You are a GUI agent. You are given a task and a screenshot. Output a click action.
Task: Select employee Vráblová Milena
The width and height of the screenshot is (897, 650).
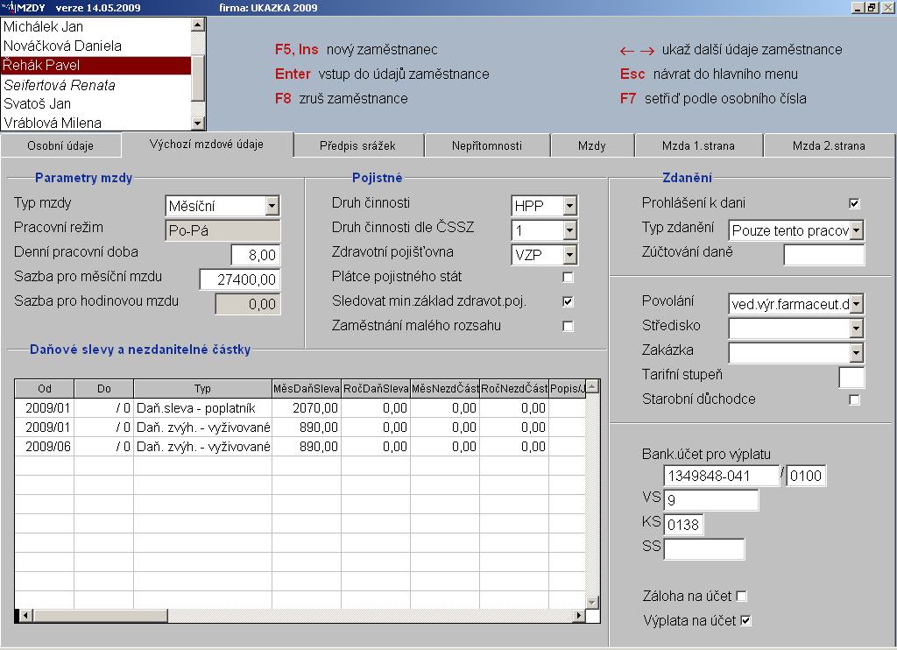click(96, 123)
